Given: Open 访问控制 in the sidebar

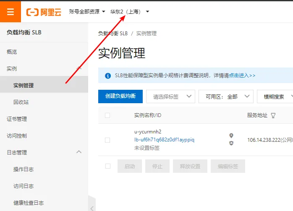Looking at the screenshot, I should [x=17, y=136].
